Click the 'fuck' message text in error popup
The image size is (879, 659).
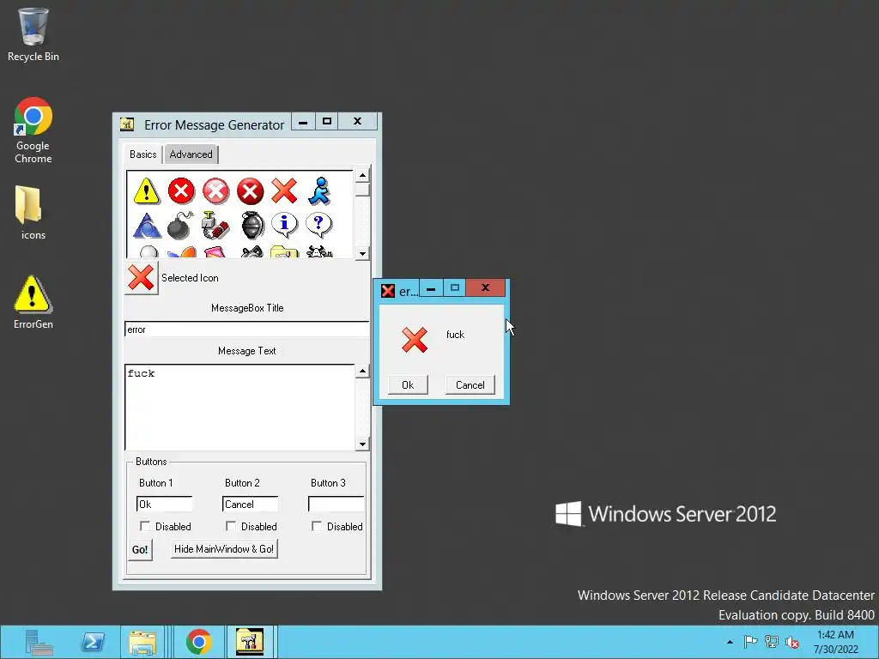[455, 335]
